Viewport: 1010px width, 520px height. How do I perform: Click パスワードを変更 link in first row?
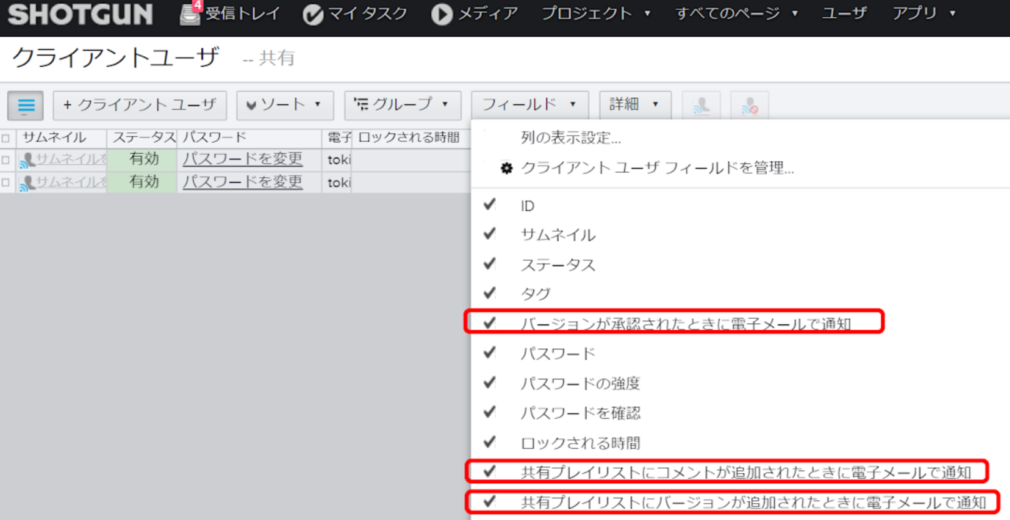coord(242,159)
